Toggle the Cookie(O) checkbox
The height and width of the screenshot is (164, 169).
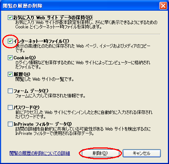[x=10, y=58]
